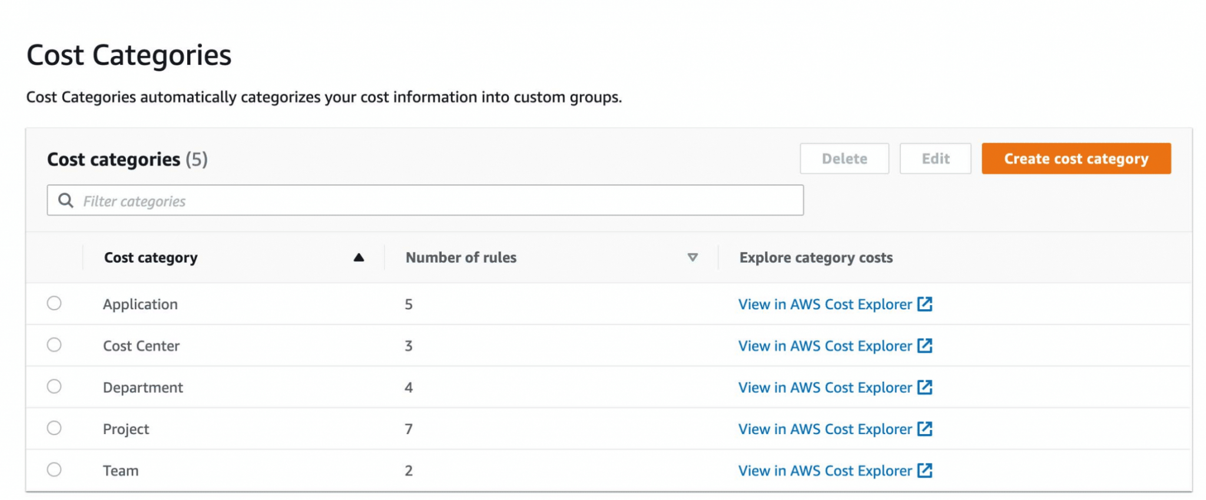This screenshot has height=500, width=1206.
Task: Click external link icon in Team row
Action: (x=925, y=471)
